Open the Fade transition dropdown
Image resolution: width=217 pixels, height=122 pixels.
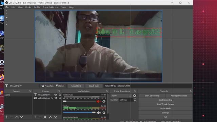121,96
